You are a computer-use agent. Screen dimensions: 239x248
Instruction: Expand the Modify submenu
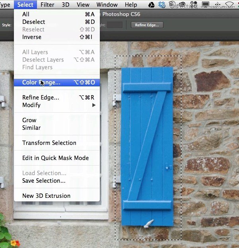[x=31, y=105]
